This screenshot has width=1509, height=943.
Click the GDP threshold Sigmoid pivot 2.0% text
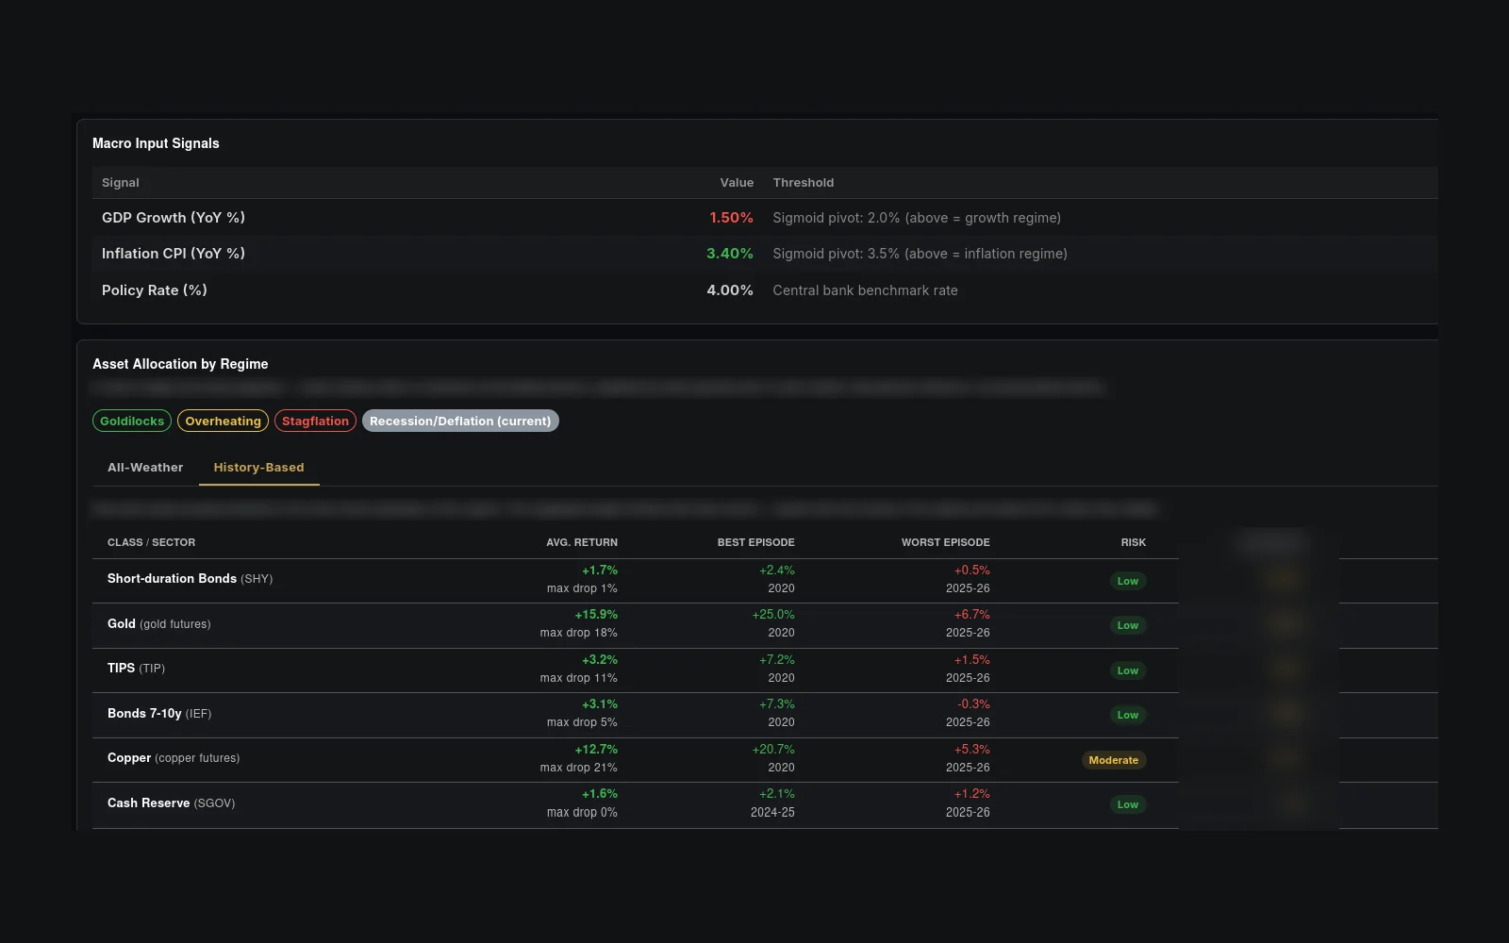tap(917, 218)
